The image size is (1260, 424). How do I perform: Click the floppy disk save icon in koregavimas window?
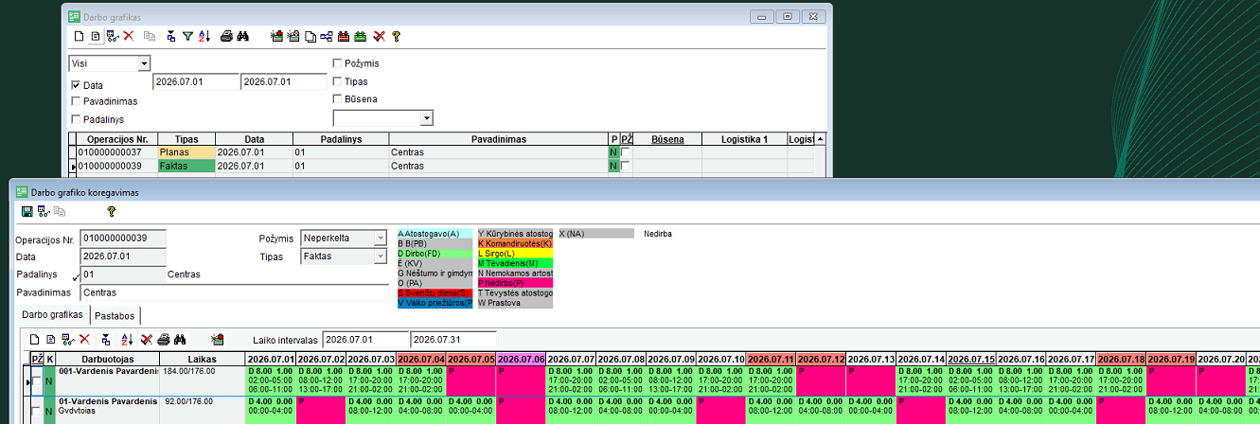[27, 211]
